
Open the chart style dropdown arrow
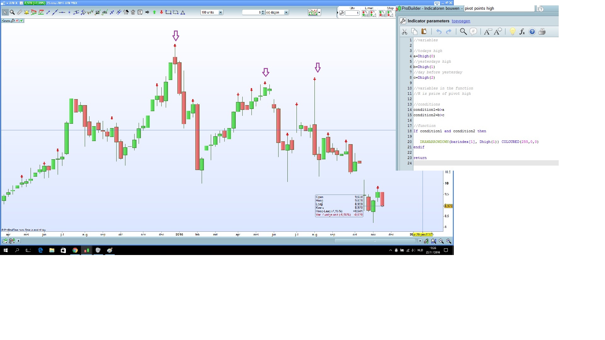[319, 12]
